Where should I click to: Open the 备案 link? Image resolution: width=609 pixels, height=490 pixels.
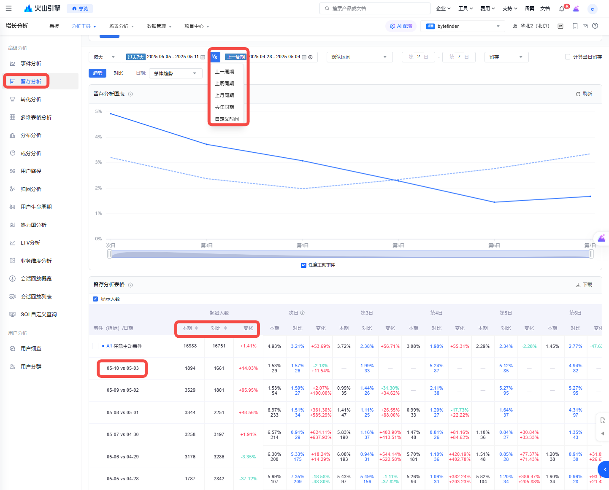tap(529, 8)
